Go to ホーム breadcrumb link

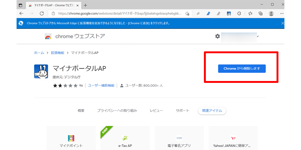(39, 52)
